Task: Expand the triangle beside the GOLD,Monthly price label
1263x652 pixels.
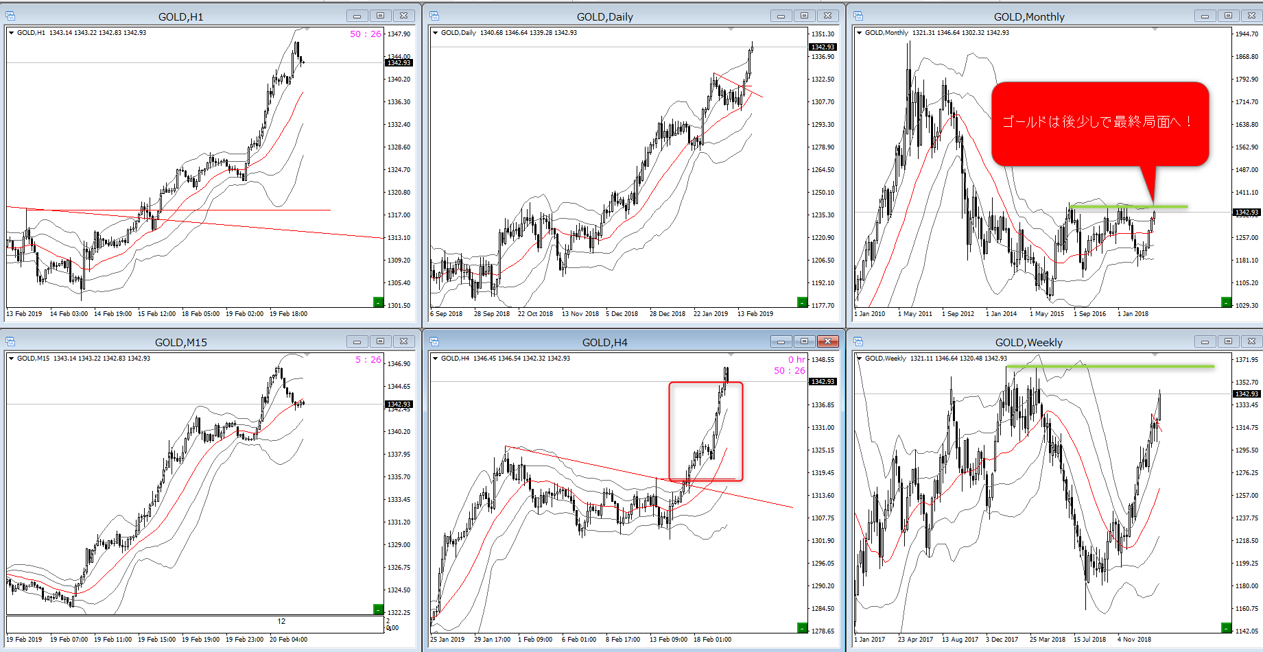Action: pyautogui.click(x=860, y=33)
